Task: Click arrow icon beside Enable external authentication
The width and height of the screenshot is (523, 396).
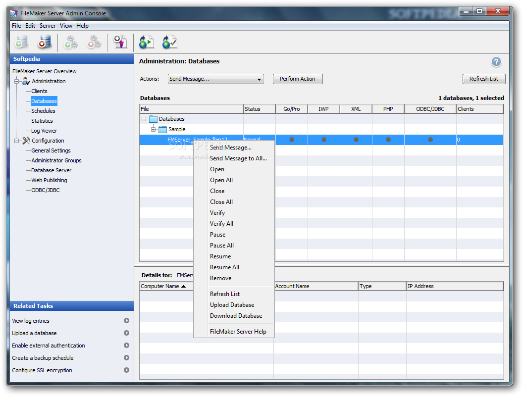Action: [126, 346]
